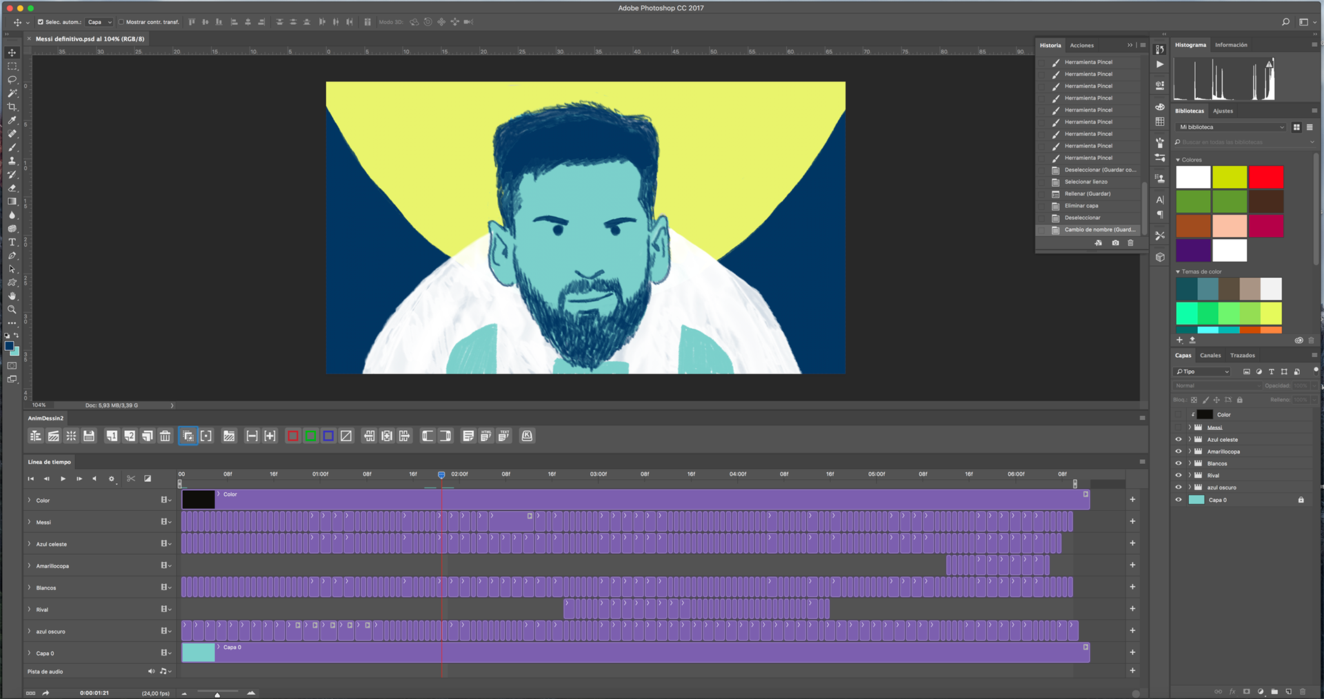
Task: Hide the Capa 0 layer
Action: tap(1178, 500)
